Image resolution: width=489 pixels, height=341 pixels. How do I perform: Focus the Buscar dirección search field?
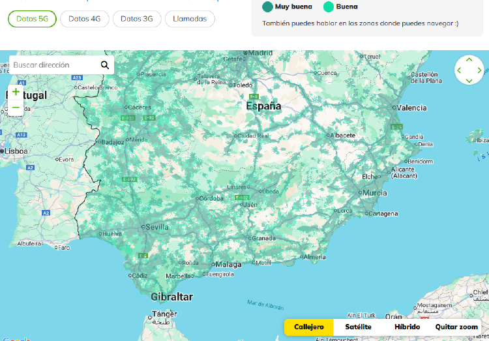point(54,65)
